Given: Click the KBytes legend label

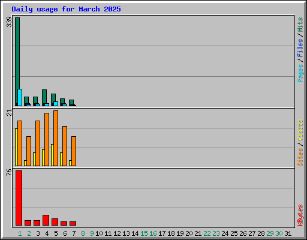Looking at the screenshot, I should 300,215.
